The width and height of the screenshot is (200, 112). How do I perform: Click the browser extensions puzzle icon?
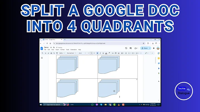click(148, 44)
